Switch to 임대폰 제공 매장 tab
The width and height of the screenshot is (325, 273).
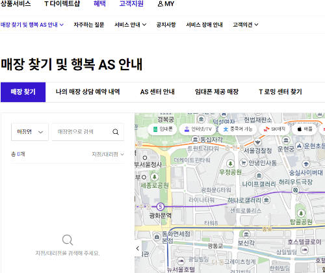(216, 92)
